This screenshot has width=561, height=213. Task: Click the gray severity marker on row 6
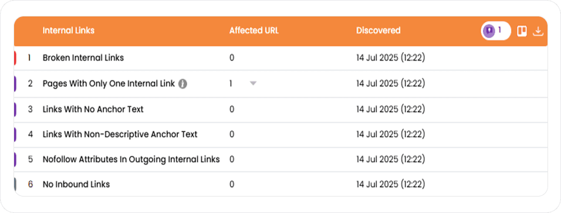point(15,184)
